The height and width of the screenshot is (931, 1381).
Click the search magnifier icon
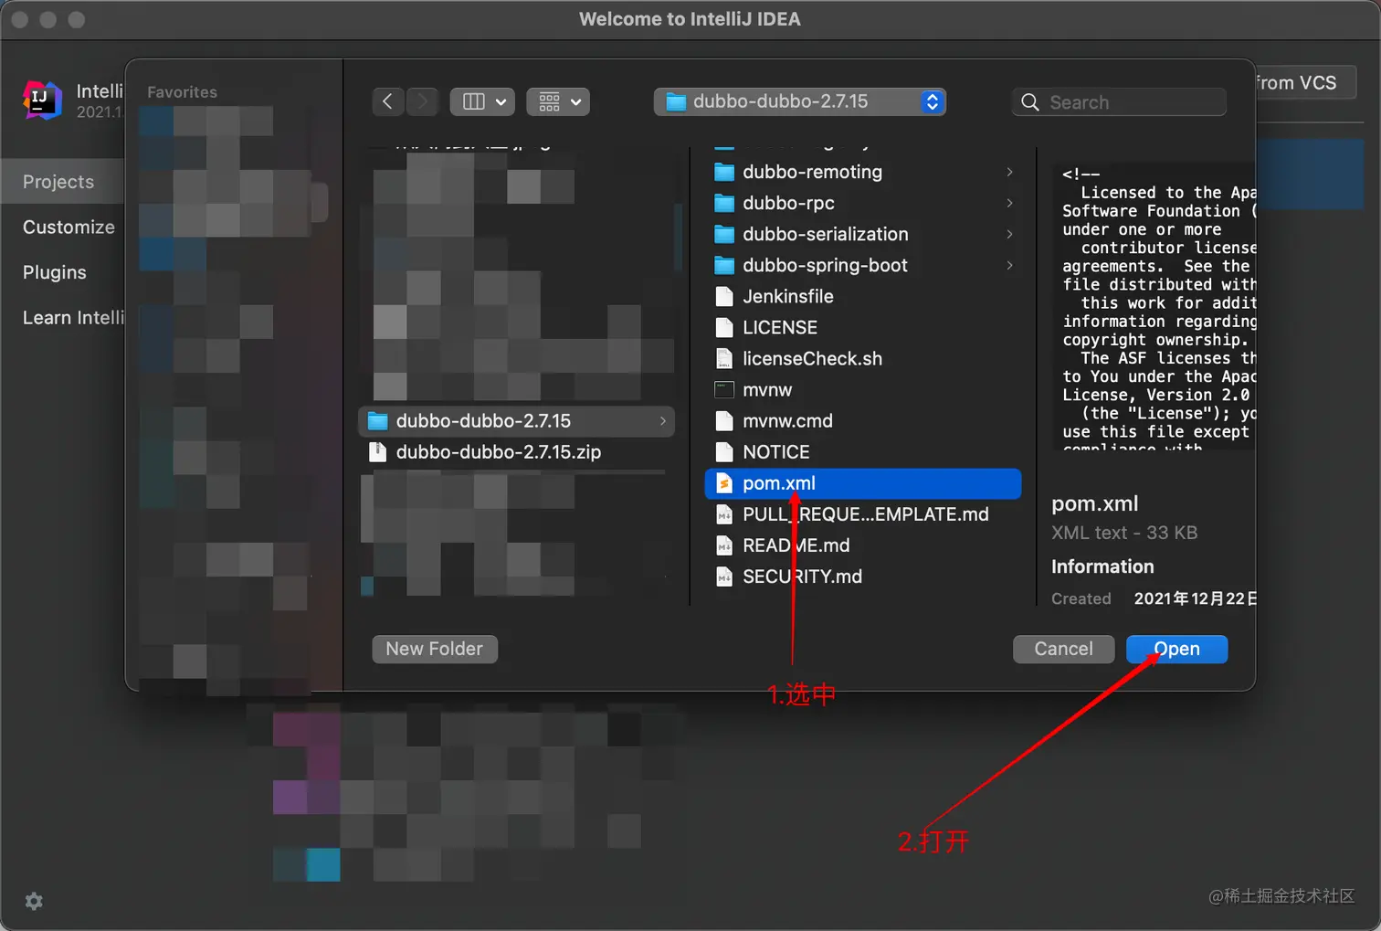point(1030,102)
